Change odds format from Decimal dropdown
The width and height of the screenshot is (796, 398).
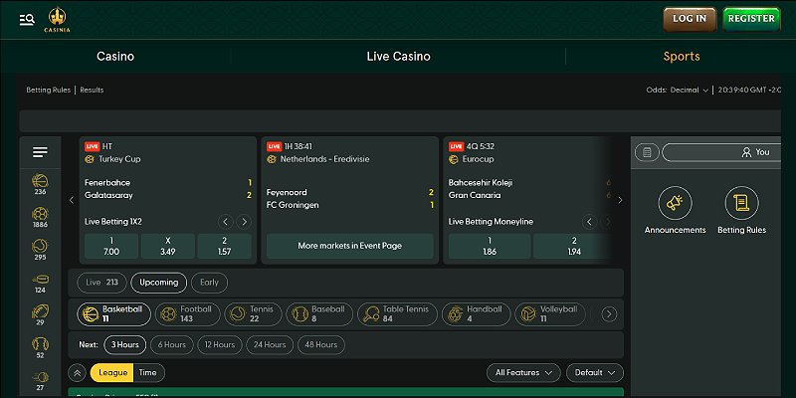(689, 90)
